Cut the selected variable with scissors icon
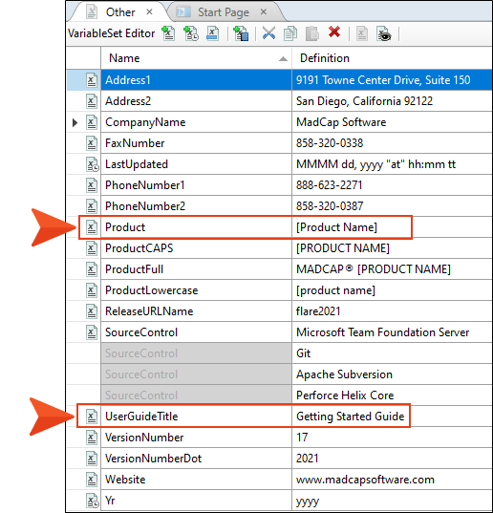 click(x=268, y=33)
